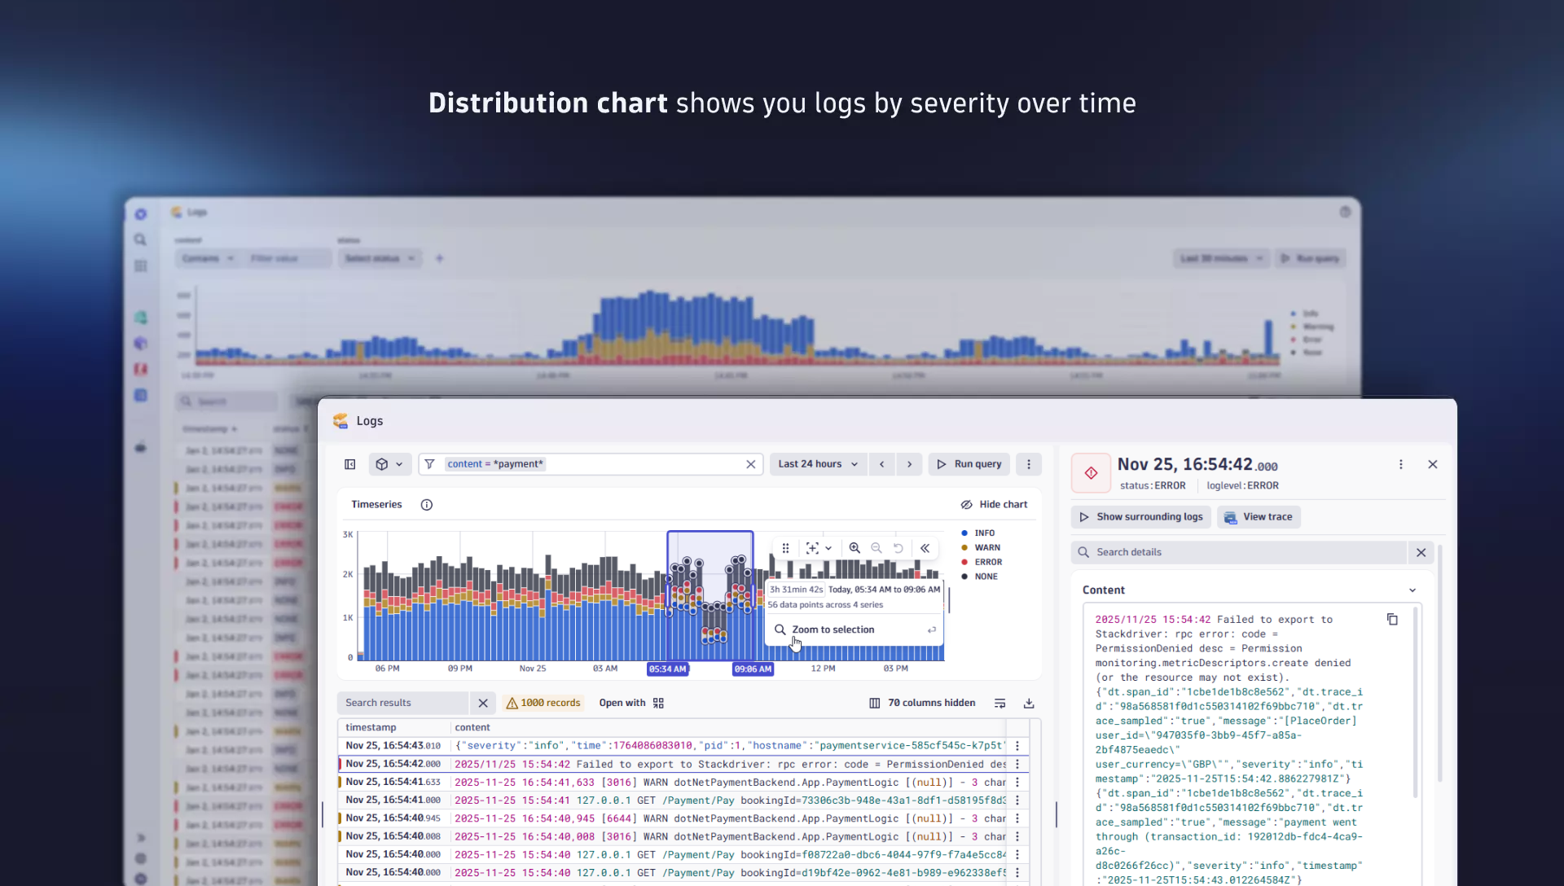Hide the distribution chart
1564x886 pixels.
click(x=995, y=504)
